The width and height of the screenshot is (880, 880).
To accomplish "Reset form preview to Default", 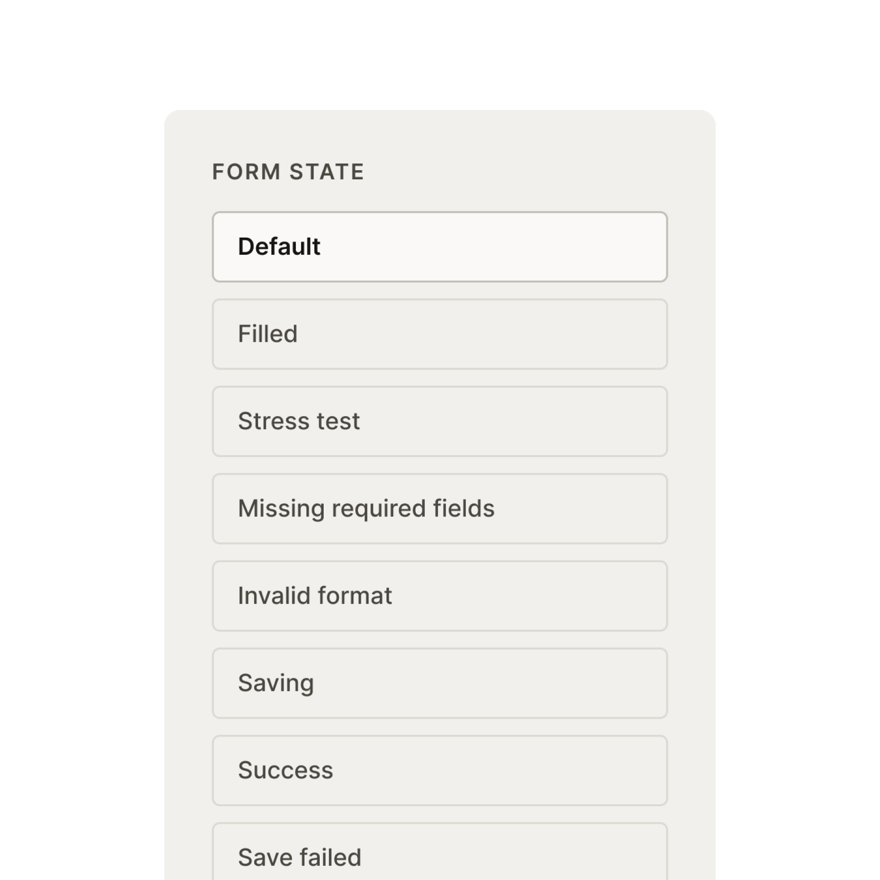I will pyautogui.click(x=440, y=246).
